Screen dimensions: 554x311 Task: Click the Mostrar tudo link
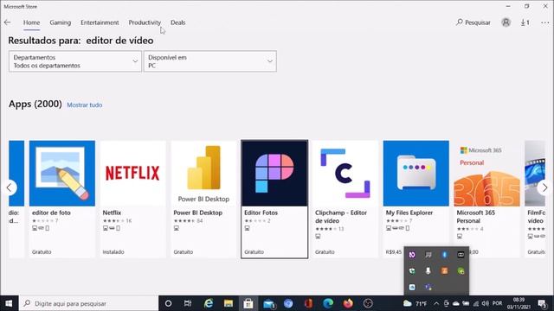coord(85,105)
